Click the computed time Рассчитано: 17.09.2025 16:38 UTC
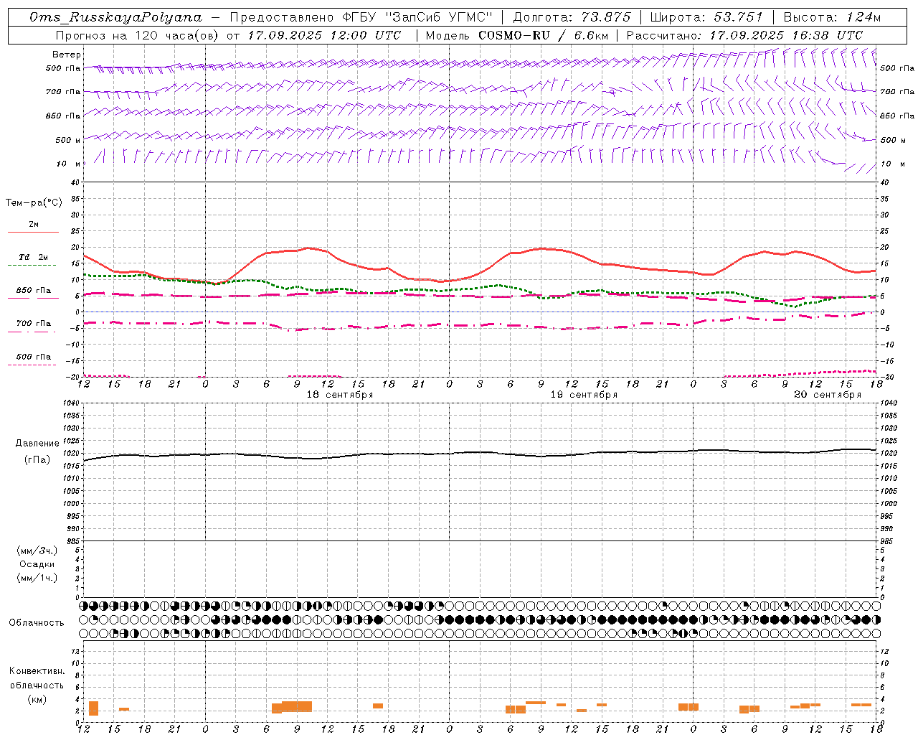 coord(744,35)
